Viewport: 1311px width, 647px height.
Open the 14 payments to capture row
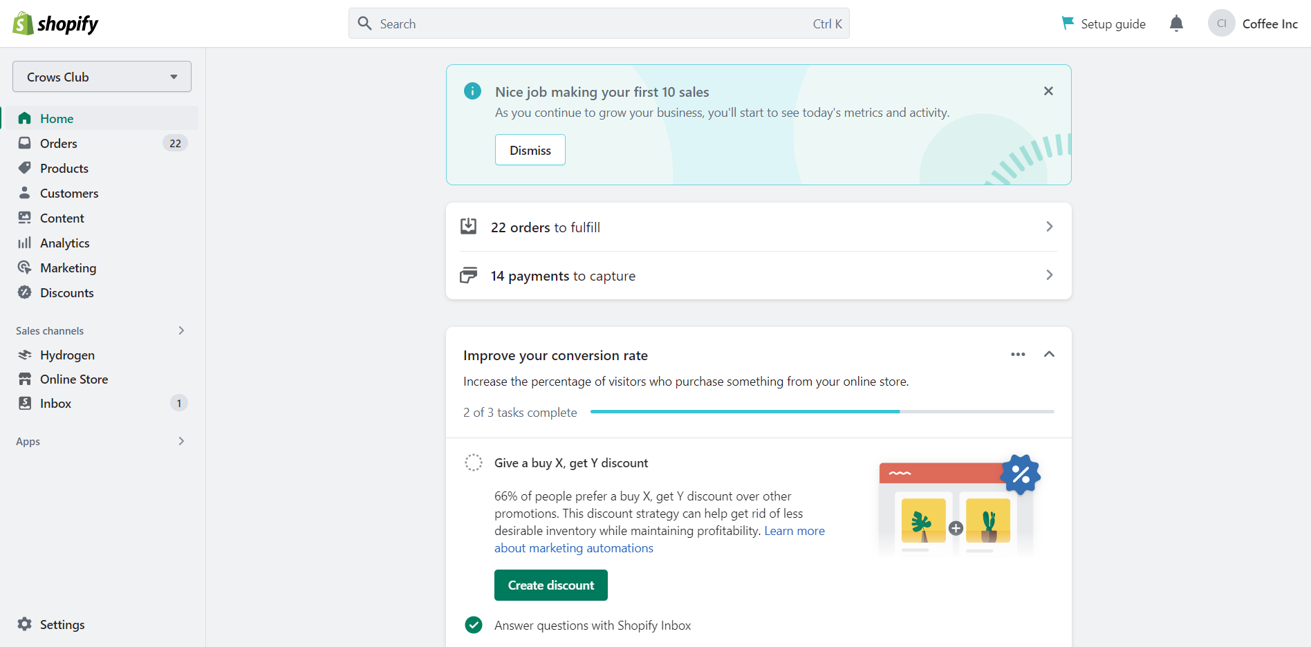click(x=759, y=275)
